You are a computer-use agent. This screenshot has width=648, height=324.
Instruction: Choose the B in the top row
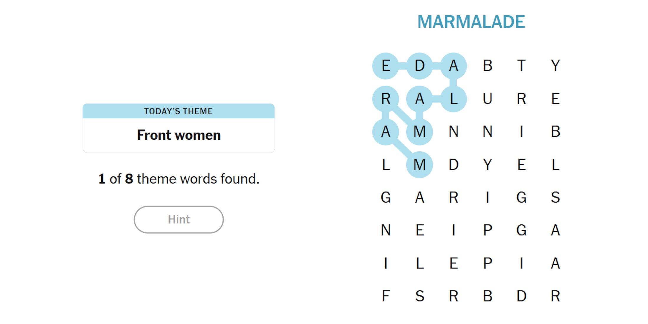[x=487, y=66]
